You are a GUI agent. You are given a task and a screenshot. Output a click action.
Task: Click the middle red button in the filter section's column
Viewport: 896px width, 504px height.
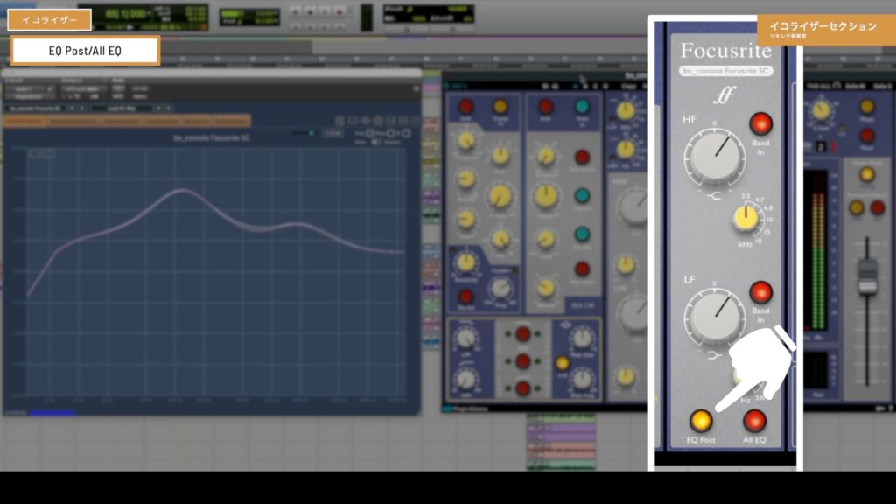coord(523,361)
